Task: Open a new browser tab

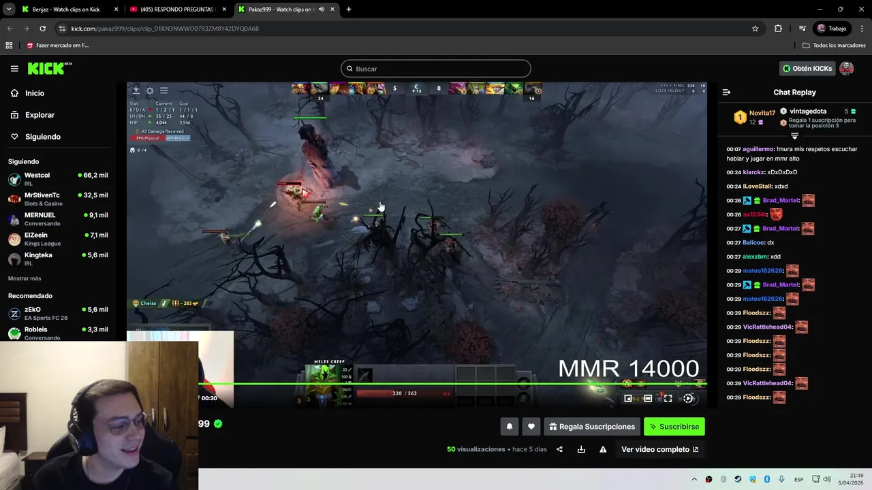Action: pos(349,10)
